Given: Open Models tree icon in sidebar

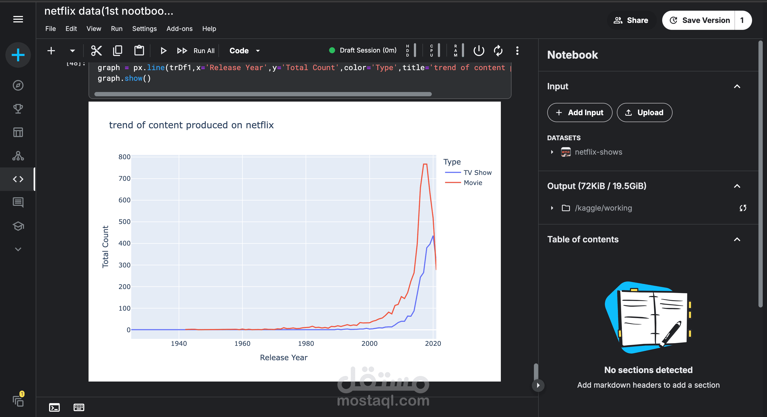Looking at the screenshot, I should (x=18, y=156).
